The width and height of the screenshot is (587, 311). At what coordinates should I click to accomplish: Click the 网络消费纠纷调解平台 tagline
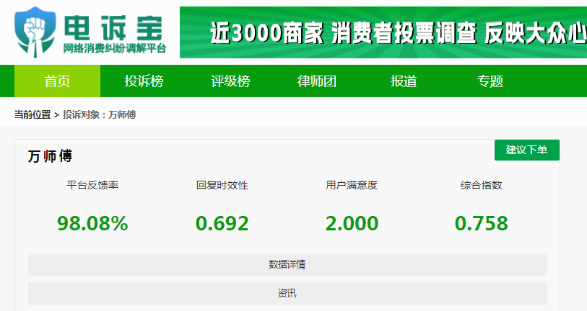pos(115,48)
